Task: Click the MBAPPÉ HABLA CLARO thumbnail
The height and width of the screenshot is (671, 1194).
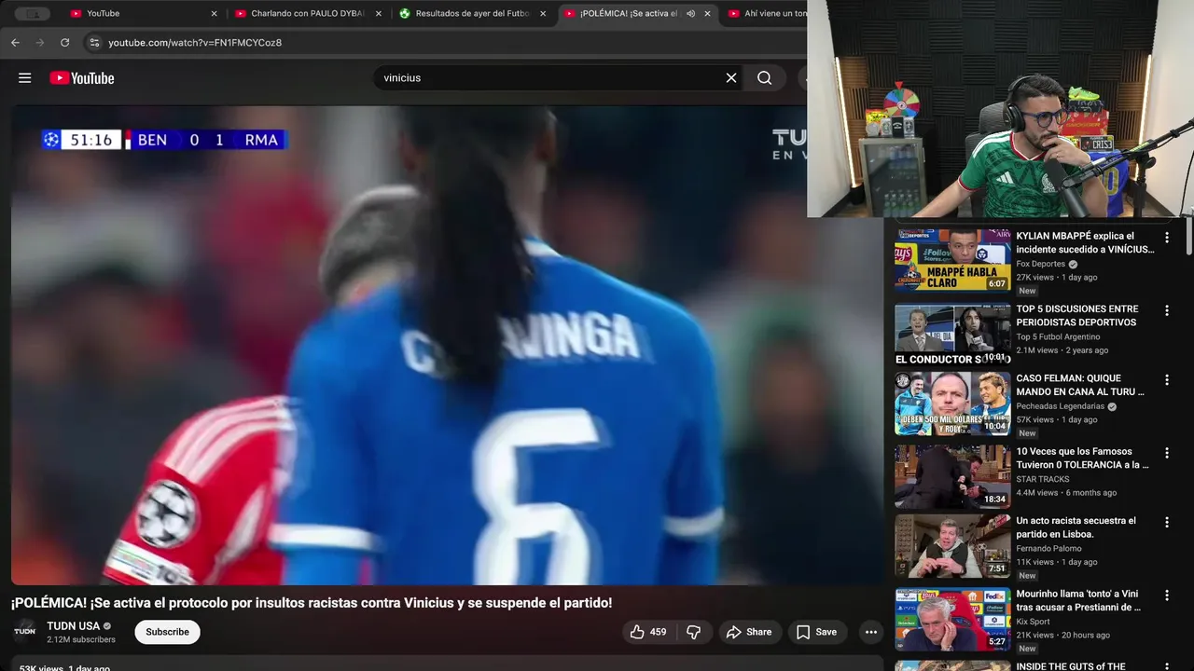Action: (x=952, y=260)
